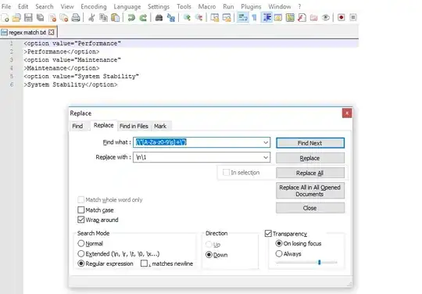The height and width of the screenshot is (294, 422).
Task: Click the line '>System Stability</option>'
Action: 70,84
